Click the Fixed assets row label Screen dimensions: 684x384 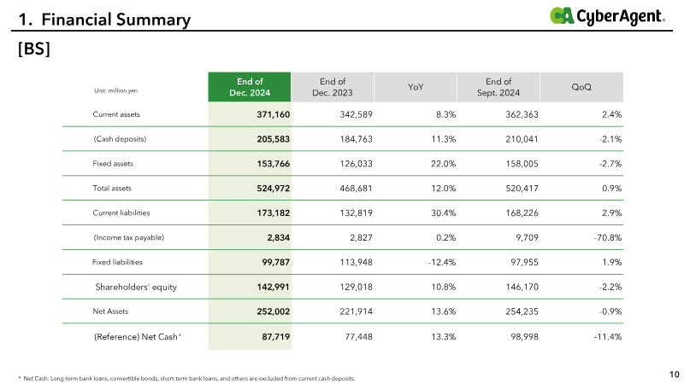pyautogui.click(x=113, y=164)
